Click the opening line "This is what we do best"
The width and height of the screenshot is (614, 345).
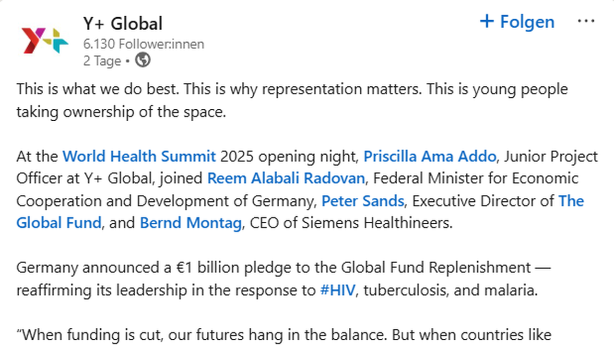(98, 90)
